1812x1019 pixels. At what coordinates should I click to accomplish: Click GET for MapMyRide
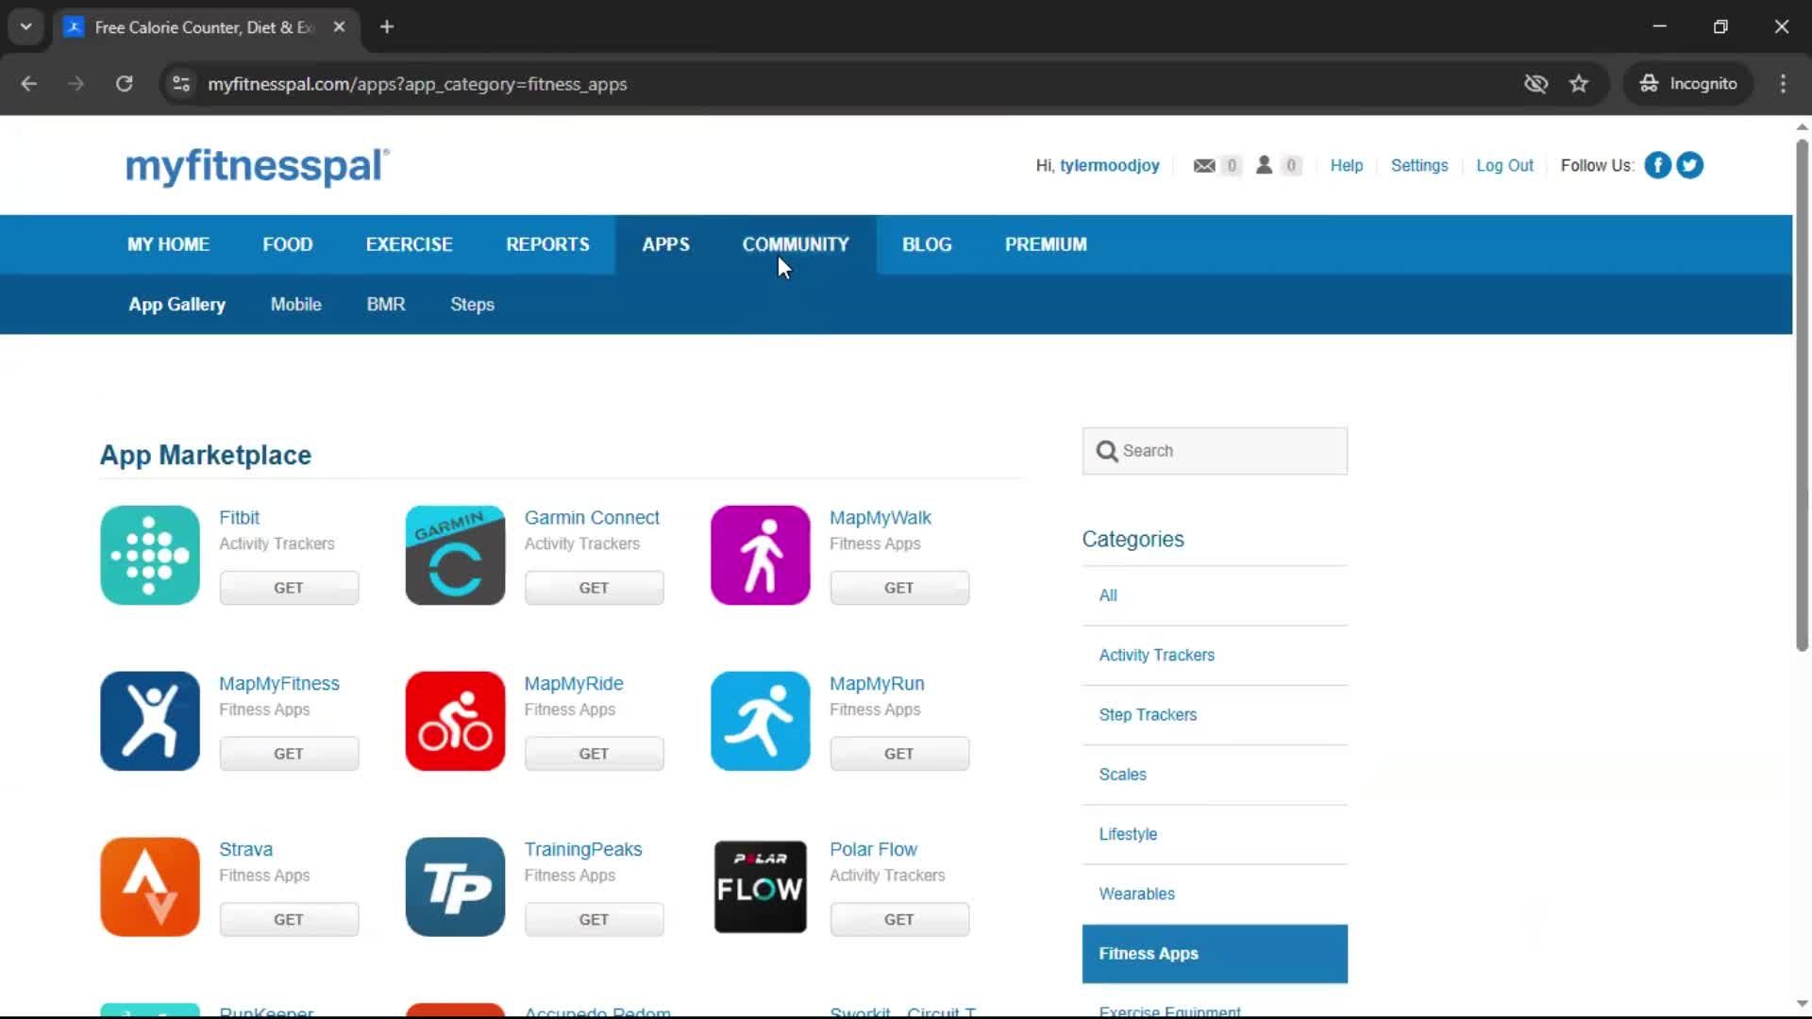point(594,754)
